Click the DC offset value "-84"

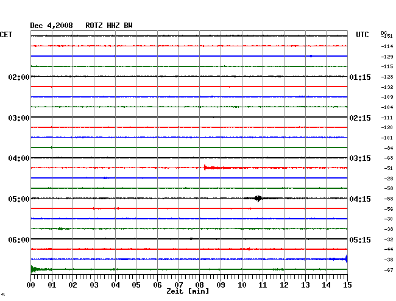(x=389, y=148)
